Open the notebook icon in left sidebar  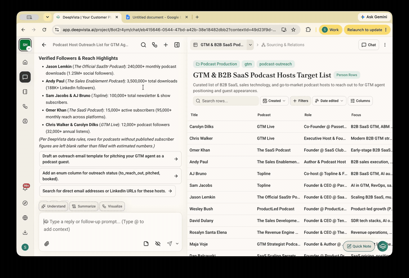click(x=25, y=92)
